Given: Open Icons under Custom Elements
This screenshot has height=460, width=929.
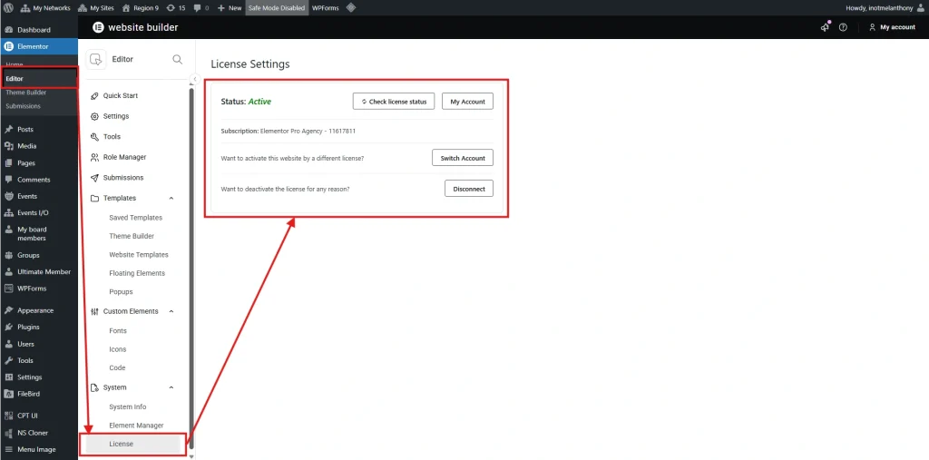Looking at the screenshot, I should (118, 349).
